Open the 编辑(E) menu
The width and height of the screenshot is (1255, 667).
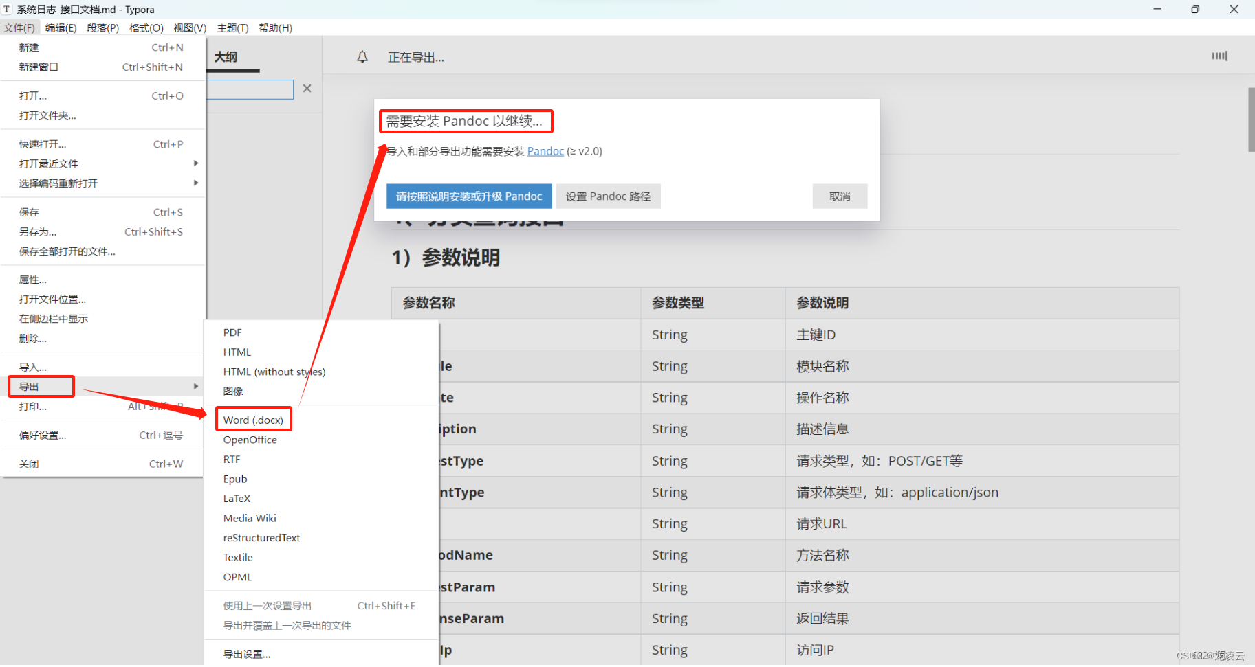click(x=61, y=27)
